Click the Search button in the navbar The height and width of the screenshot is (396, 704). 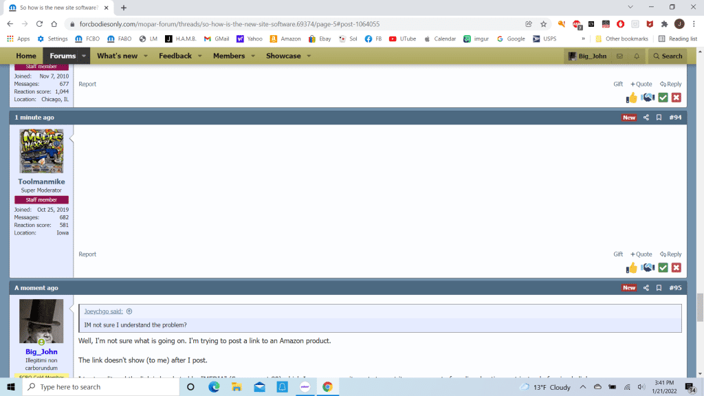click(x=668, y=56)
